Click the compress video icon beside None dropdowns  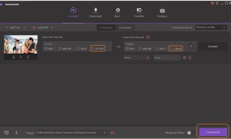pyautogui.click(x=184, y=58)
